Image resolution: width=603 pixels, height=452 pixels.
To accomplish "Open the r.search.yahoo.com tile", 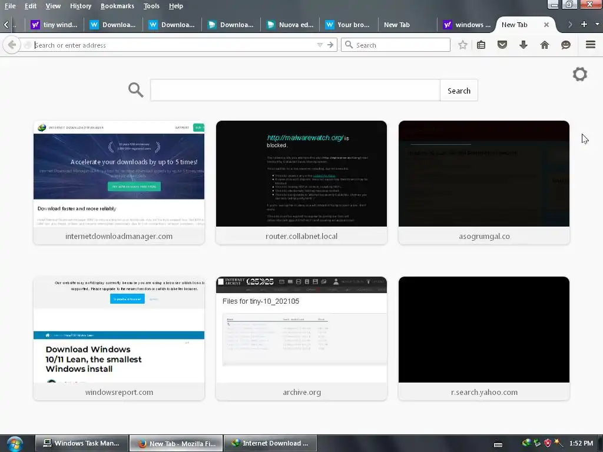I will [x=484, y=338].
